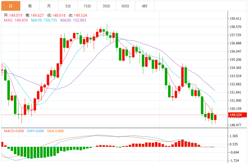Click the 0.335 MACD axis label
249x163 pixels.
point(234,144)
